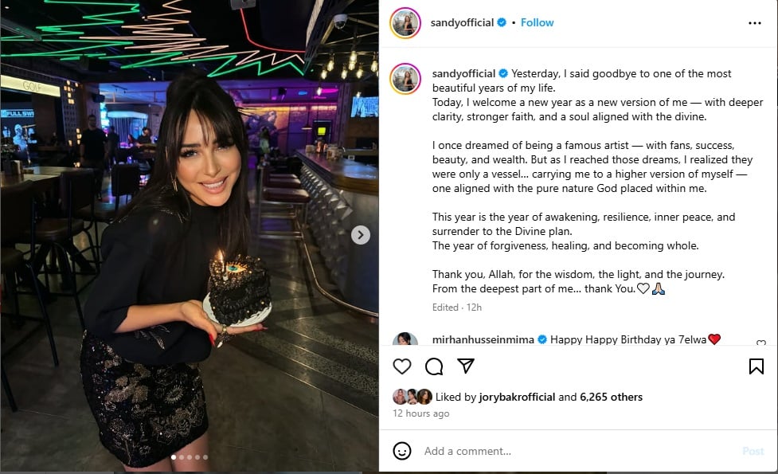This screenshot has width=778, height=474.
Task: Focus the Add a comment field
Action: (x=578, y=451)
